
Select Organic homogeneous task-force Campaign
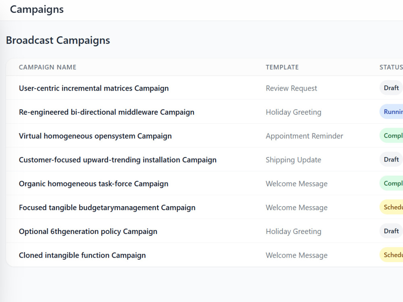click(x=93, y=184)
